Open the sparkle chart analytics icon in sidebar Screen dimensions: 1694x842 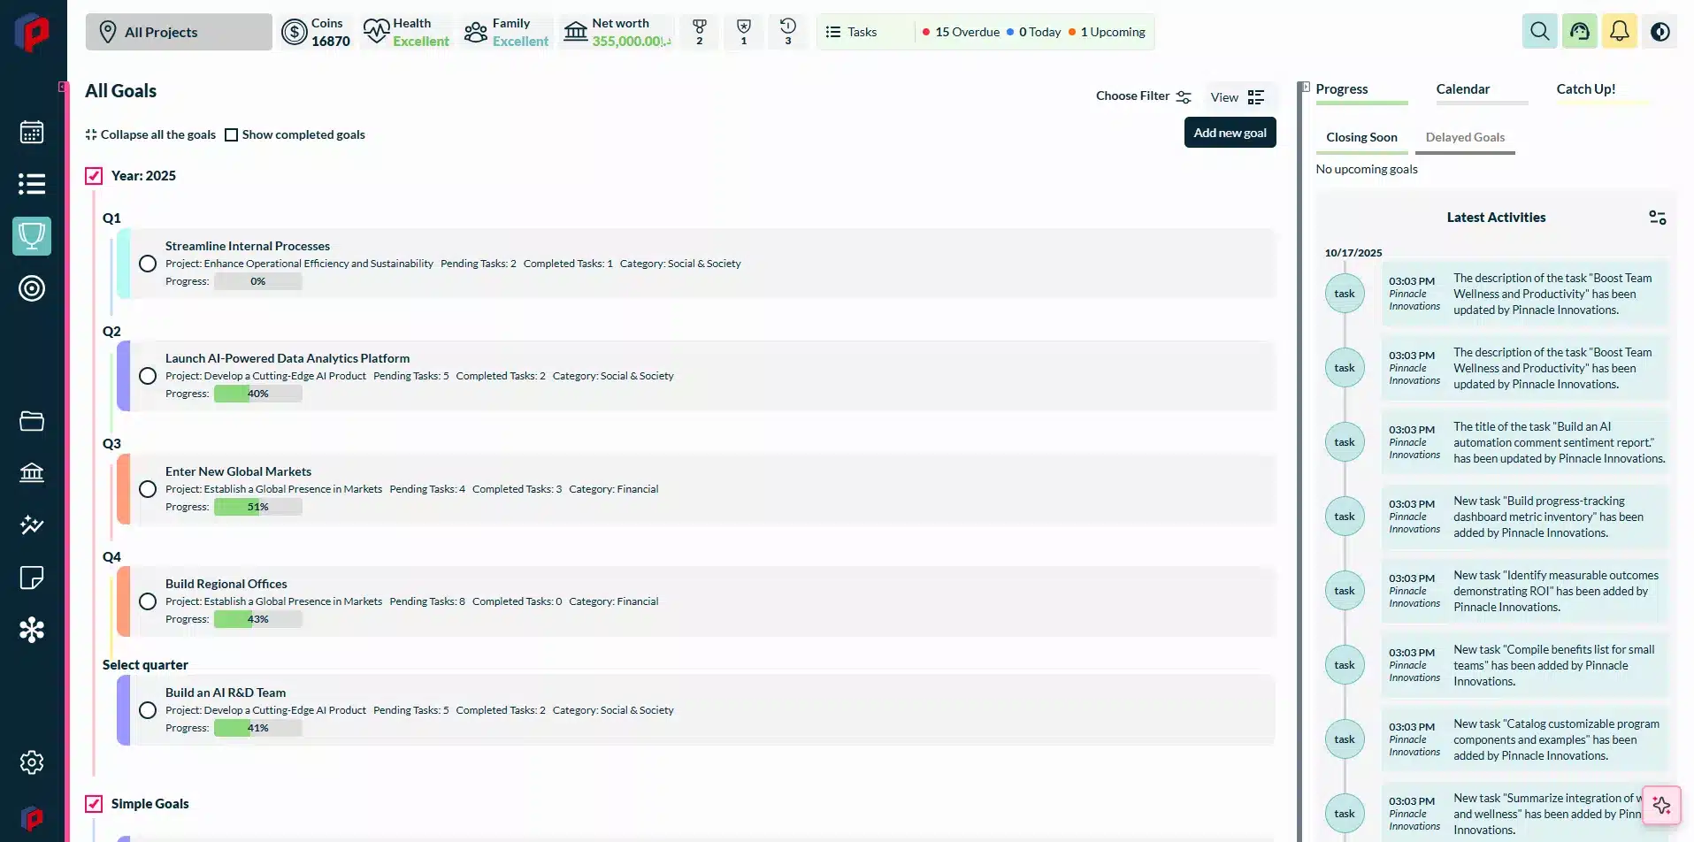pos(32,524)
